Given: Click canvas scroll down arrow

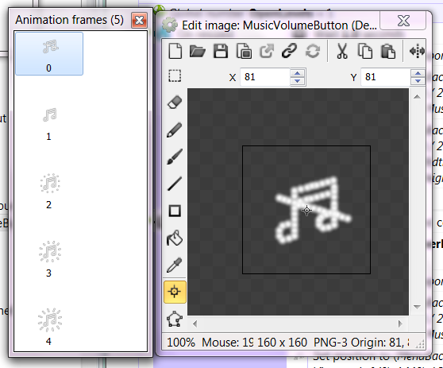Looking at the screenshot, I should coord(417,307).
